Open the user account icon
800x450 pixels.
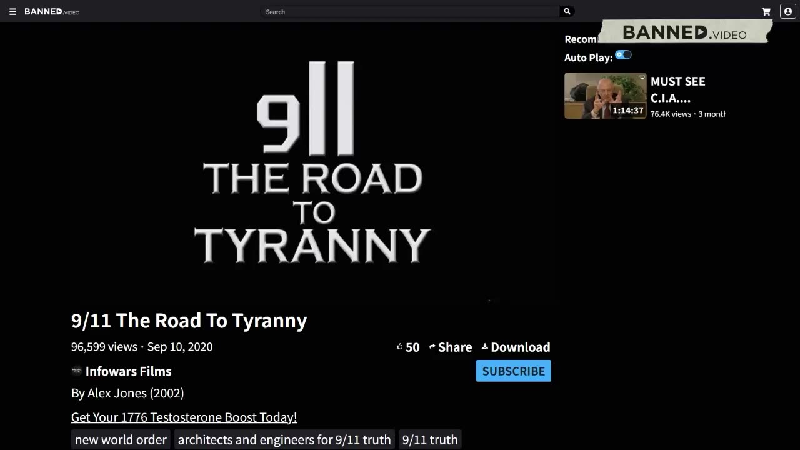787,11
